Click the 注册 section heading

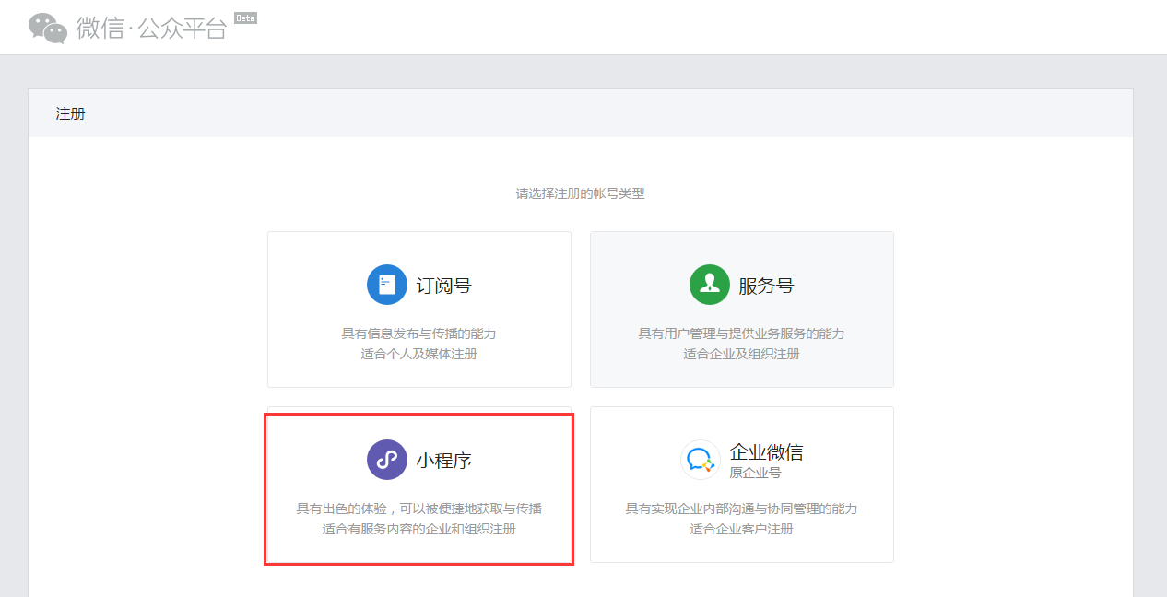point(70,114)
